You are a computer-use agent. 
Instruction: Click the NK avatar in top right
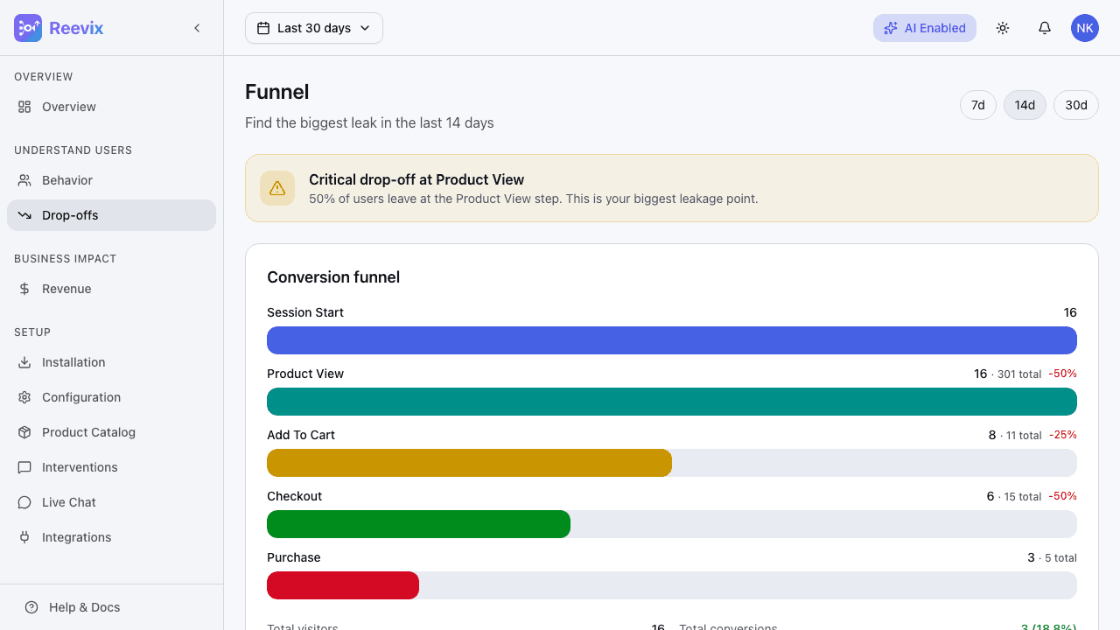(x=1085, y=27)
